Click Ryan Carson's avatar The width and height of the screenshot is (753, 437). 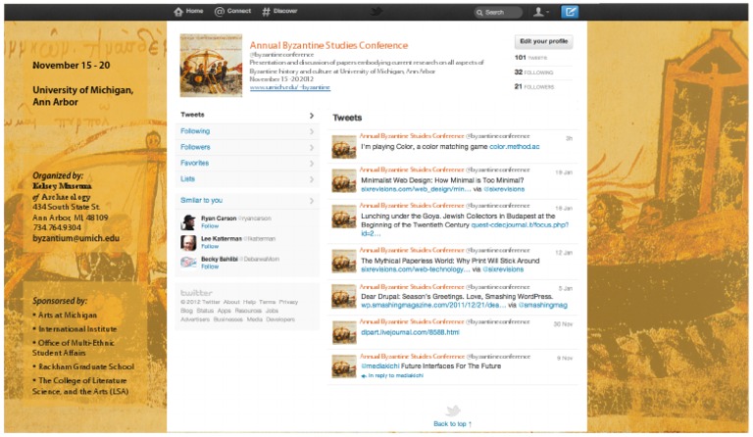(188, 222)
